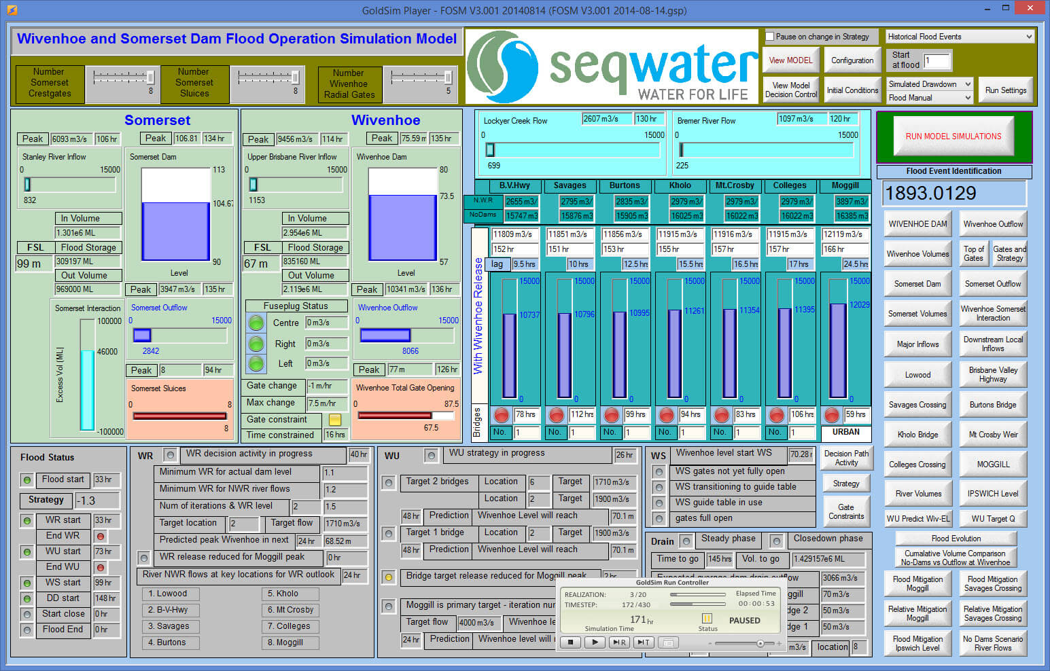1050x671 pixels.
Task: Open Run Settings
Action: coord(1006,90)
